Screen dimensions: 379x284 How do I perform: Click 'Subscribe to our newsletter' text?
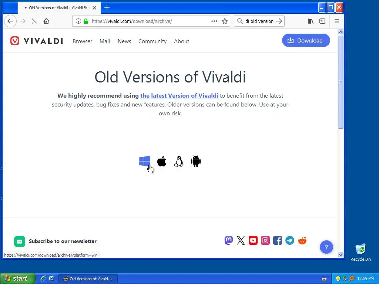pyautogui.click(x=63, y=241)
